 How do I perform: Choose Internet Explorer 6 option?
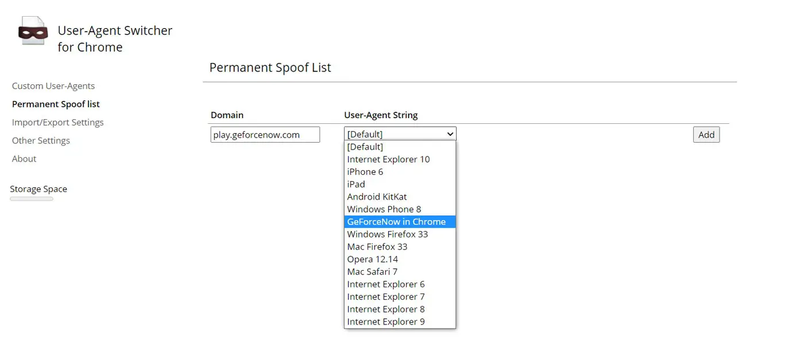[x=400, y=284]
